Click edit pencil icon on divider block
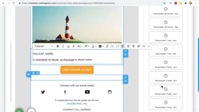 (126, 77)
